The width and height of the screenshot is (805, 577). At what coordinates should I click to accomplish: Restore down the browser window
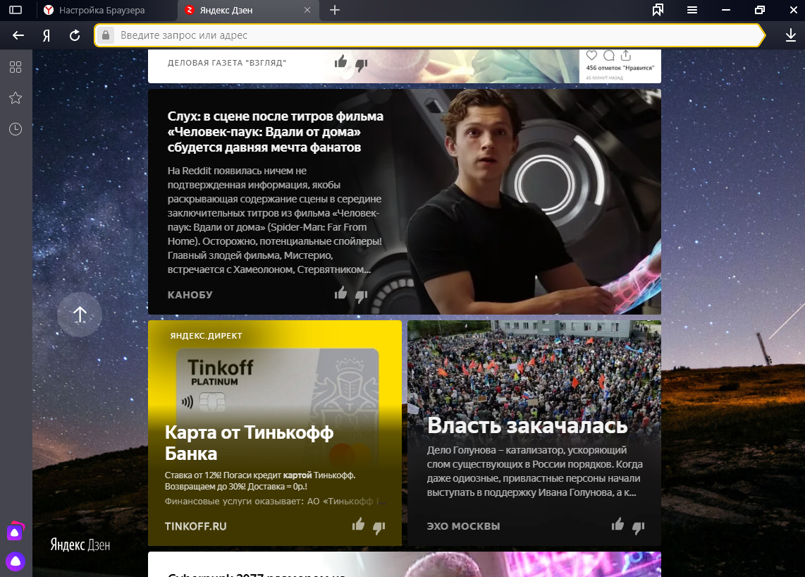click(x=760, y=10)
